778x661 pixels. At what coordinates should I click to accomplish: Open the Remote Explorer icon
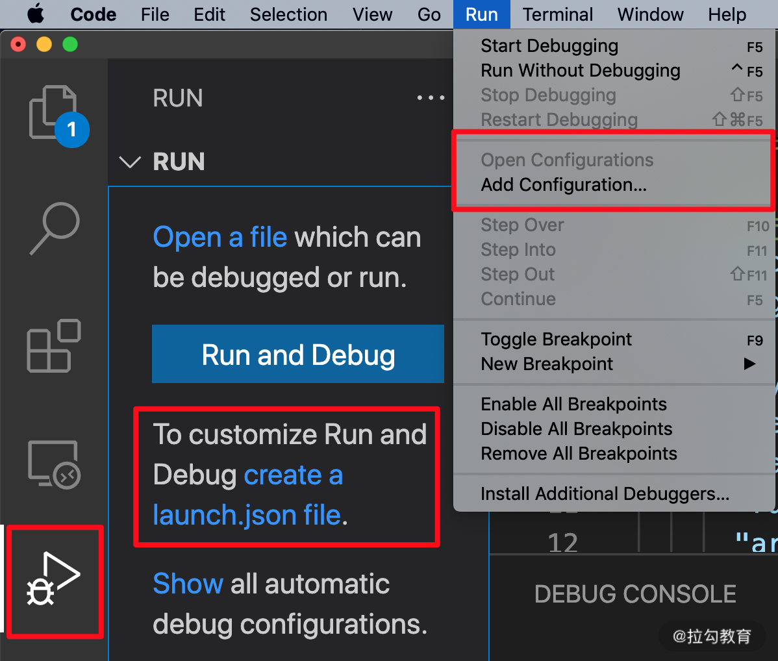pos(54,464)
